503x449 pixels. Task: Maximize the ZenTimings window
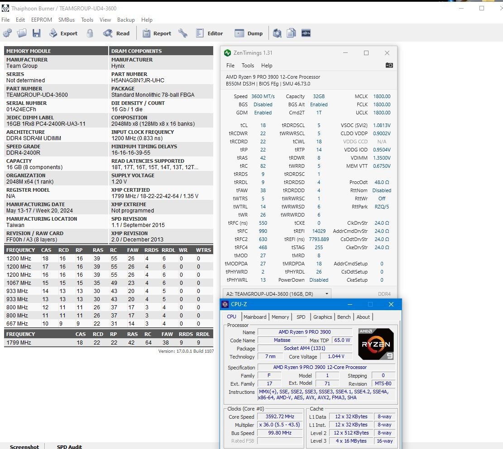coord(366,53)
